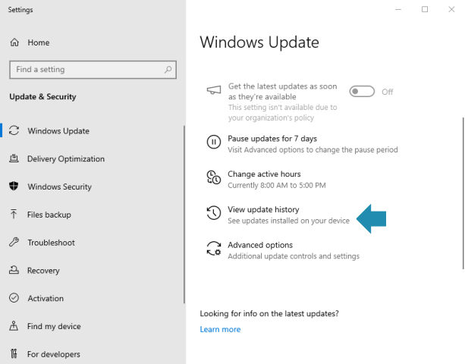Image resolution: width=465 pixels, height=364 pixels.
Task: Click the main pane vertical scrollbar
Action: (x=463, y=193)
